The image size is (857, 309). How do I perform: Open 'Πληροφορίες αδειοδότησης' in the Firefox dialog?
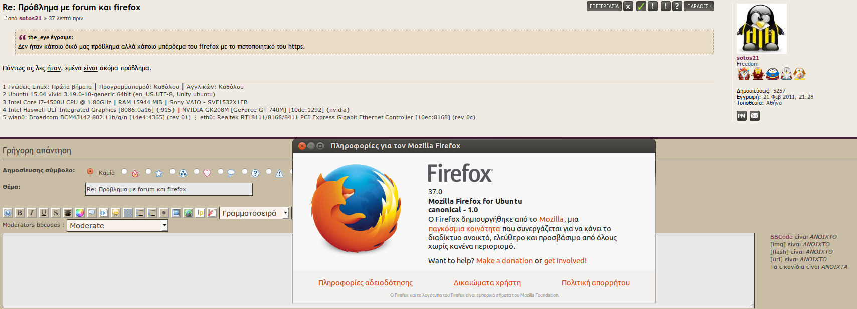[x=365, y=283]
